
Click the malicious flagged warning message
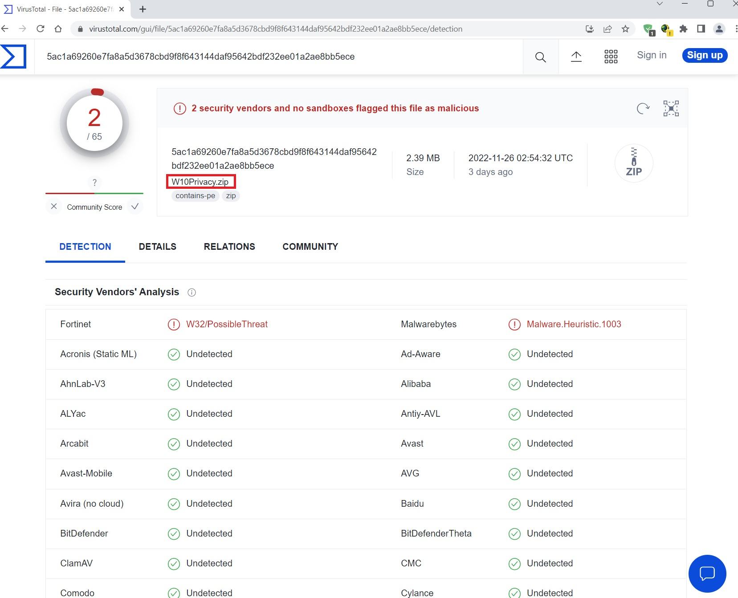[x=335, y=108]
